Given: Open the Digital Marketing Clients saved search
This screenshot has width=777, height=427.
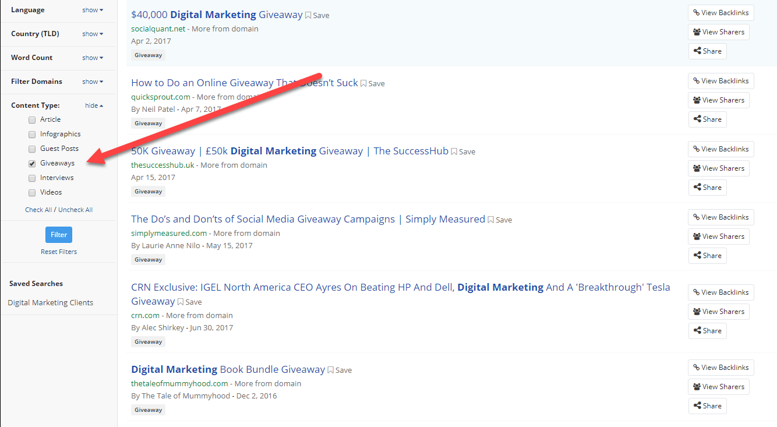Looking at the screenshot, I should tap(51, 303).
